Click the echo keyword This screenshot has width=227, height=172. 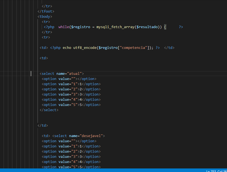click(67, 48)
